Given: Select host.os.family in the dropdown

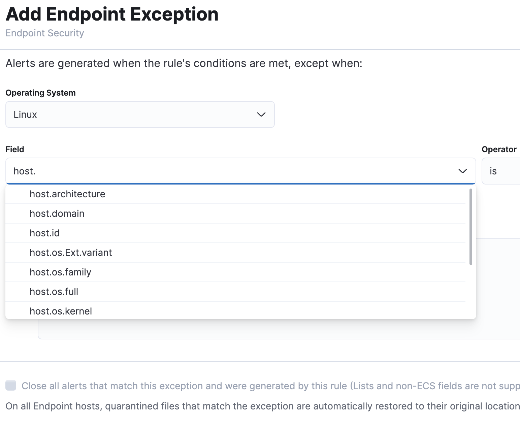Looking at the screenshot, I should pos(60,272).
